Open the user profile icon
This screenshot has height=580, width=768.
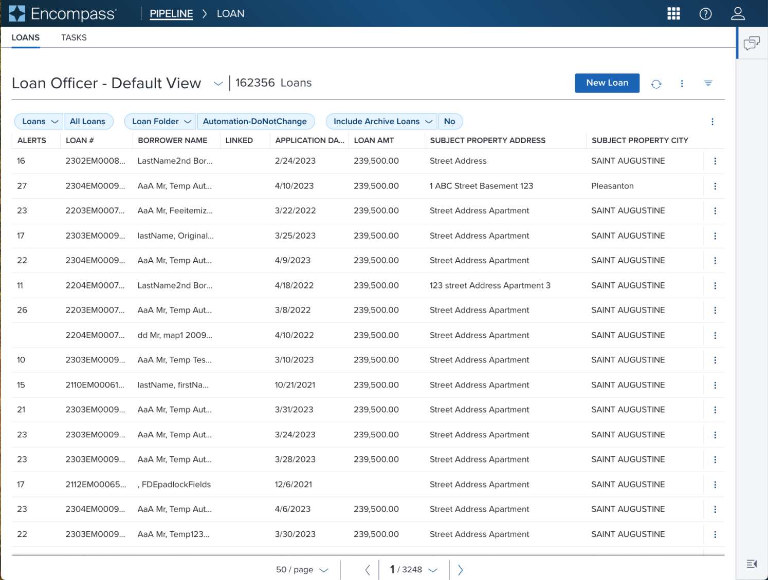(738, 14)
